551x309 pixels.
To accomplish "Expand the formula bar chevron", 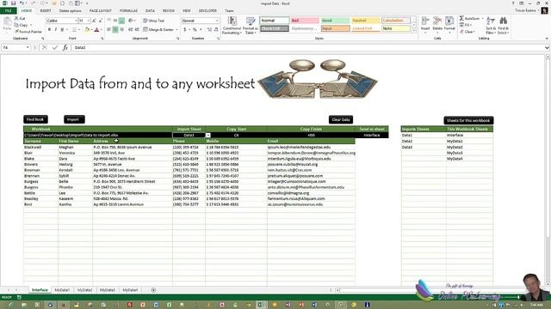I will 547,47.
